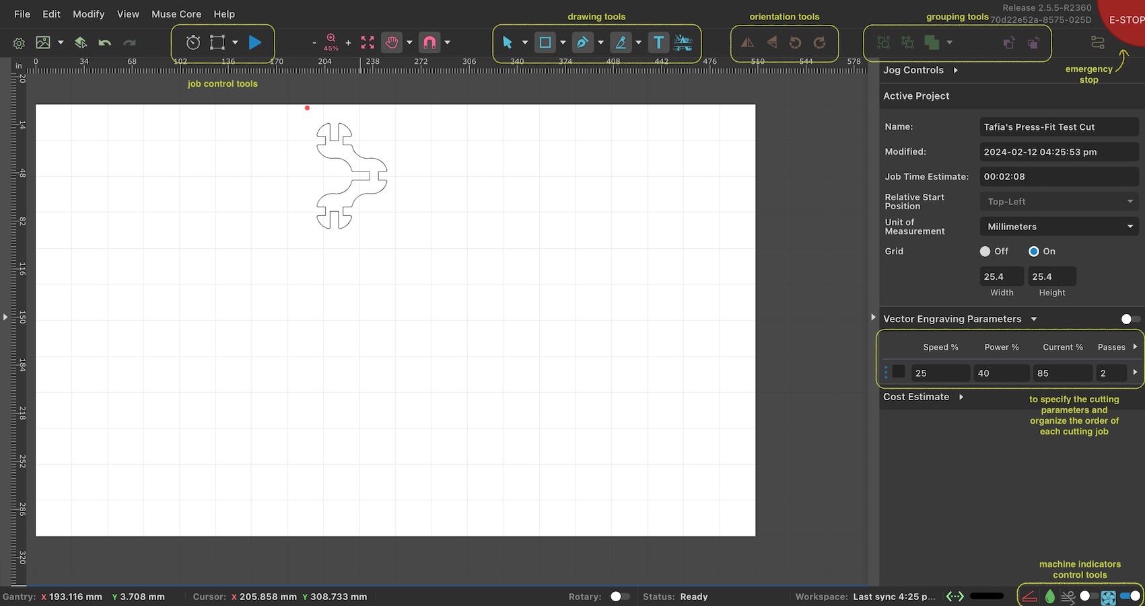
Task: Click the ungroup objects icon
Action: [907, 42]
